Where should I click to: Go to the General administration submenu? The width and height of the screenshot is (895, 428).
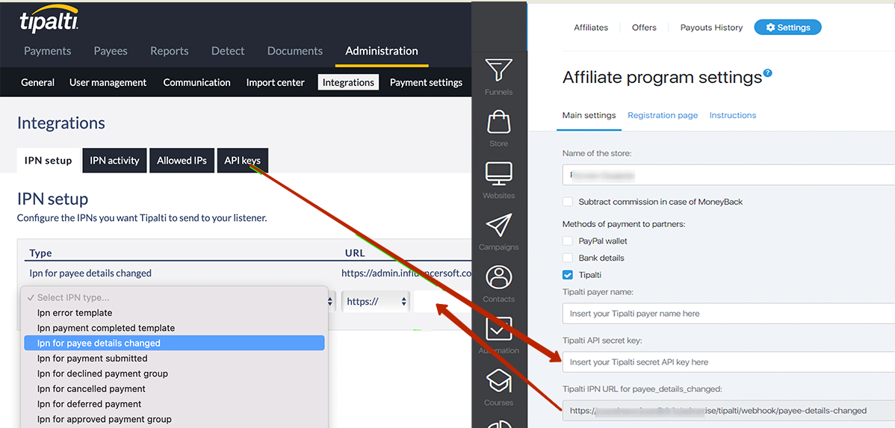pos(37,82)
